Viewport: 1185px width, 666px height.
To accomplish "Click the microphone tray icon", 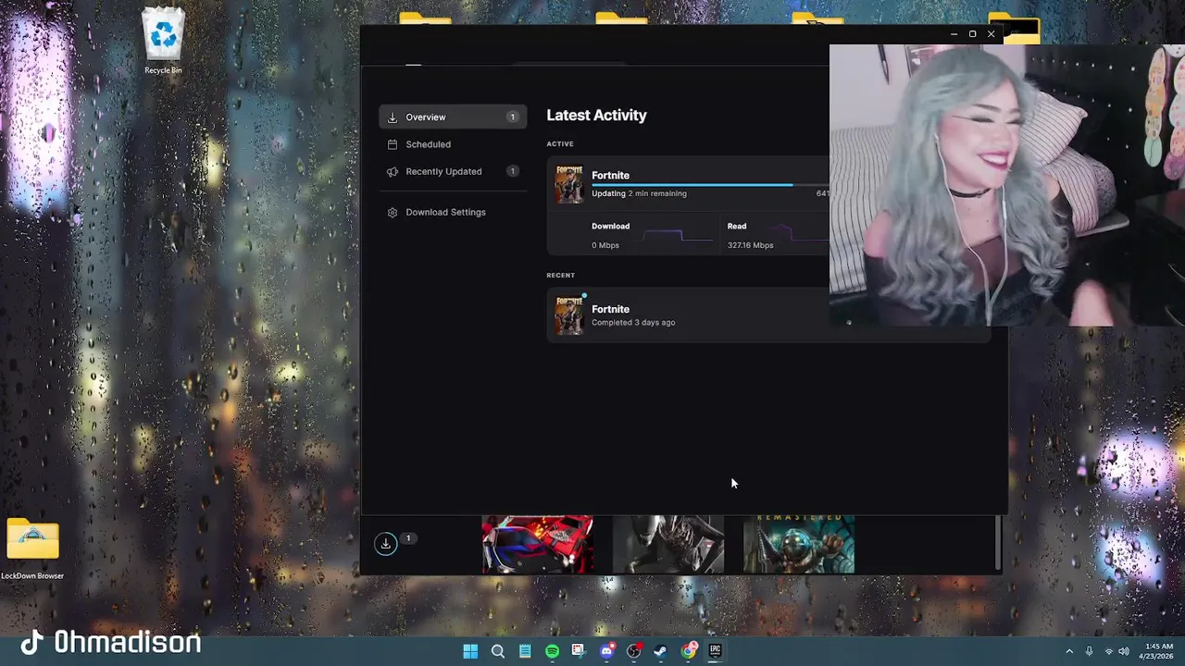I will 1089,651.
